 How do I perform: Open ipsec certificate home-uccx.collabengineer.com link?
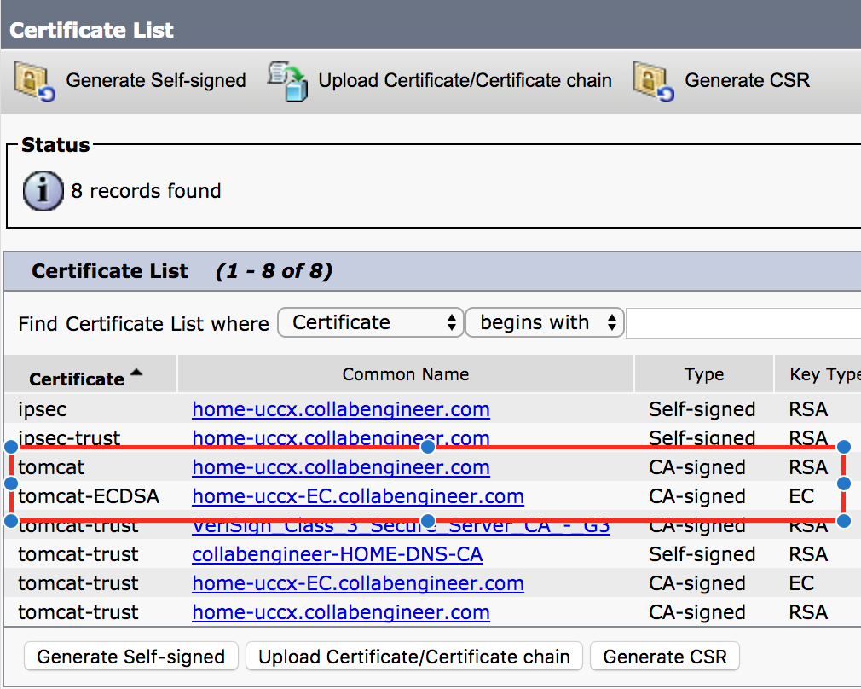[x=341, y=409]
